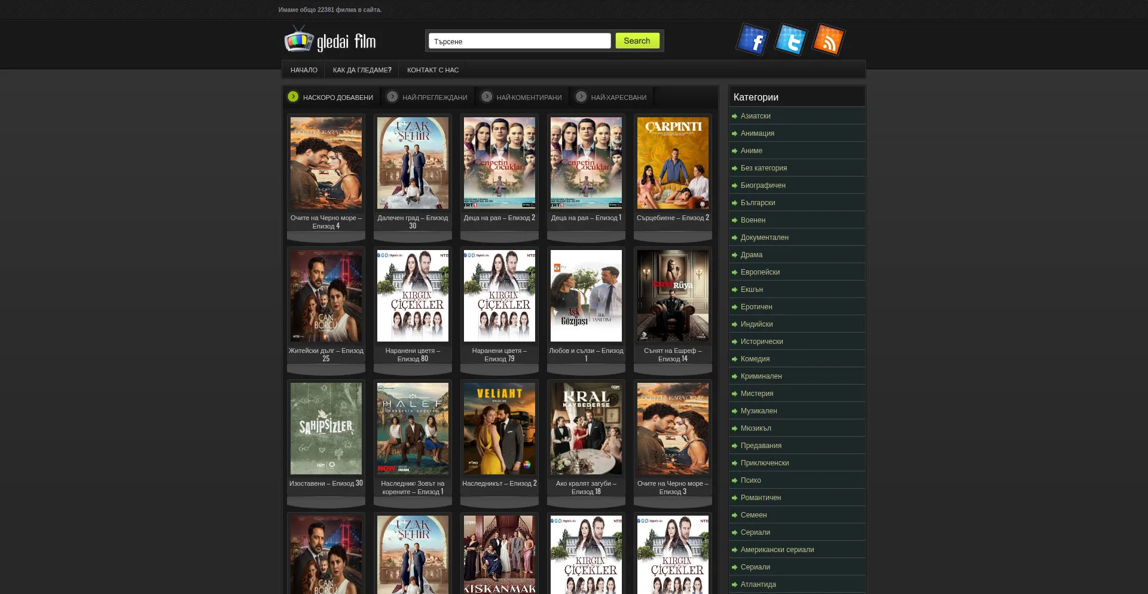Open 'Любов и сълзи – Епизод 1' link
This screenshot has width=1148, height=594.
coord(586,355)
